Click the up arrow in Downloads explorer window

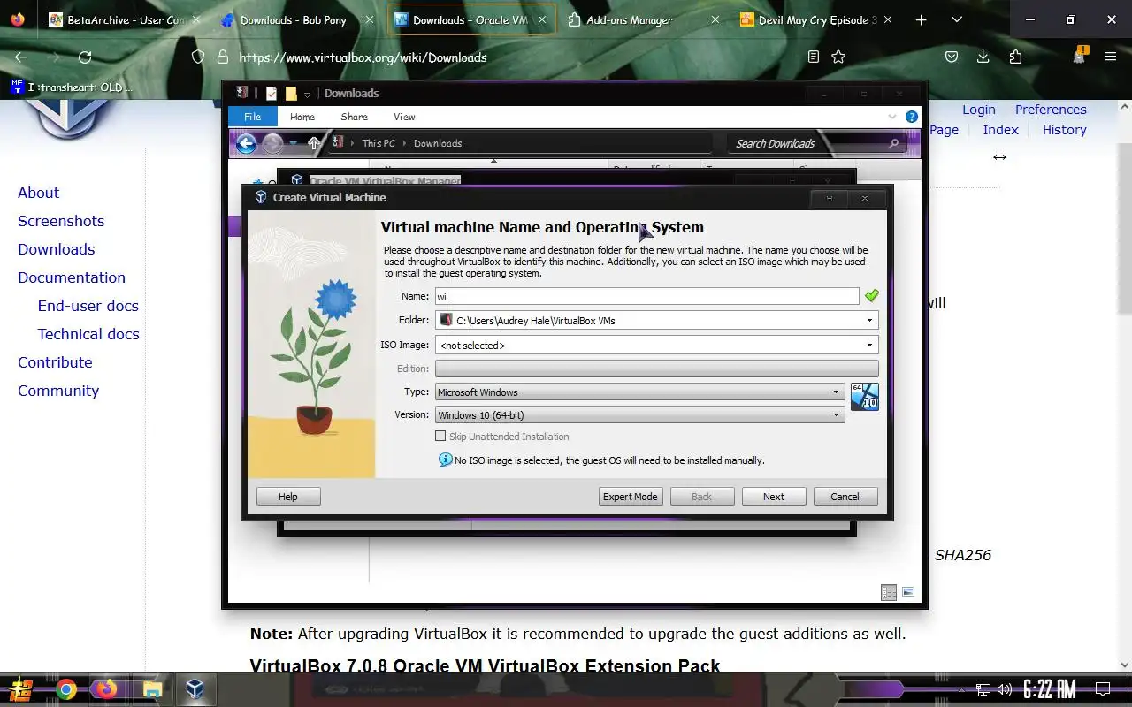(x=314, y=143)
